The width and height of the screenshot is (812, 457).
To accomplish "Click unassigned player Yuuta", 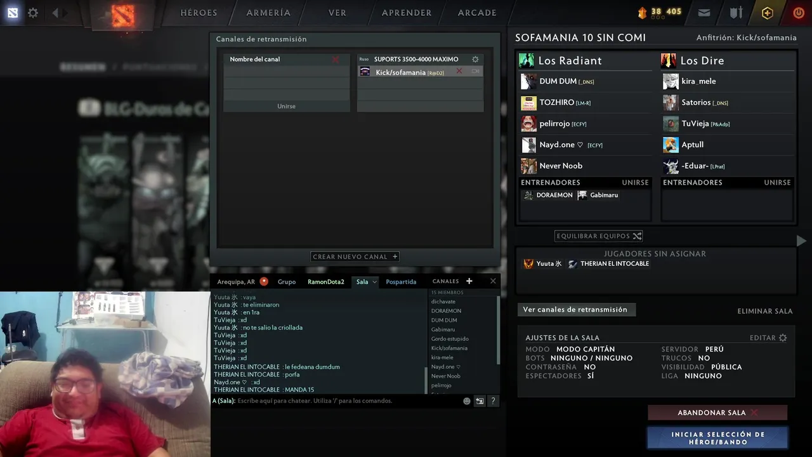I will (542, 264).
